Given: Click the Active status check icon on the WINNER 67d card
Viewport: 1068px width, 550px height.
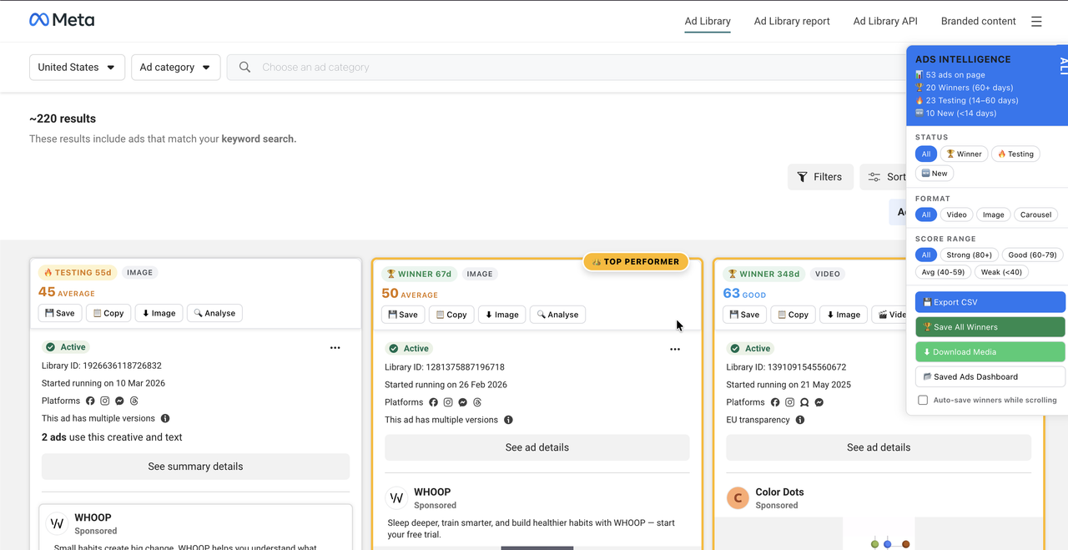Looking at the screenshot, I should pyautogui.click(x=393, y=349).
